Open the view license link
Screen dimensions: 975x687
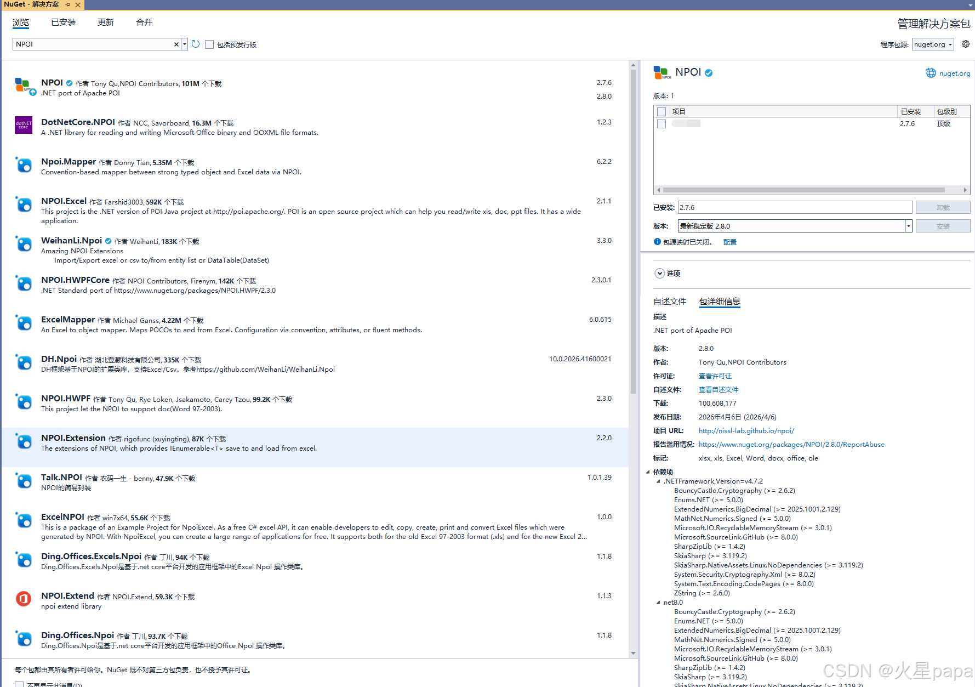point(715,376)
